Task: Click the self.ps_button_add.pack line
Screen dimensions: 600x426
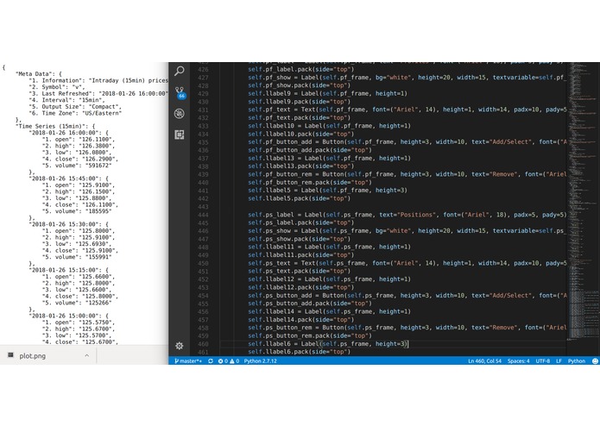Action: click(310, 304)
